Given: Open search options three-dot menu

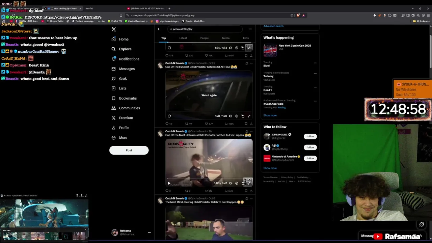Looking at the screenshot, I should click(250, 29).
